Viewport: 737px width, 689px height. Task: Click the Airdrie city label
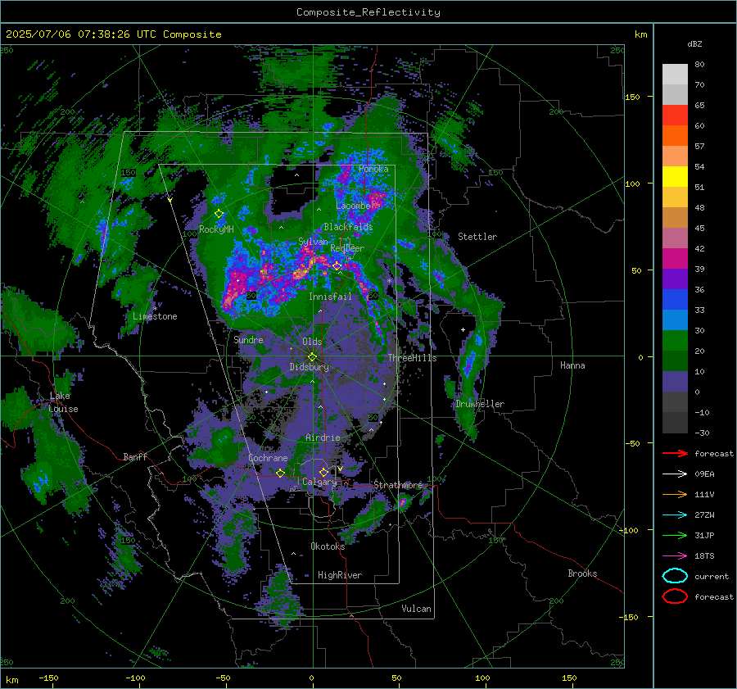pos(323,437)
